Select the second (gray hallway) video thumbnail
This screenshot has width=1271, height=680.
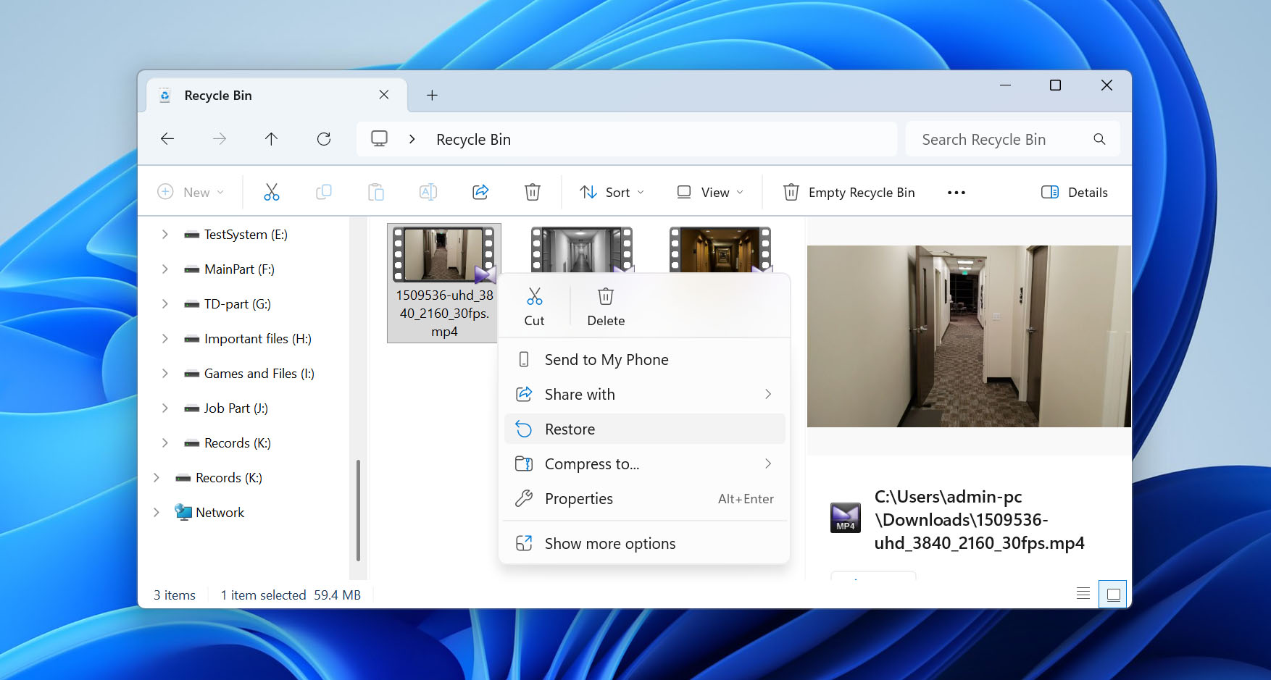[582, 250]
